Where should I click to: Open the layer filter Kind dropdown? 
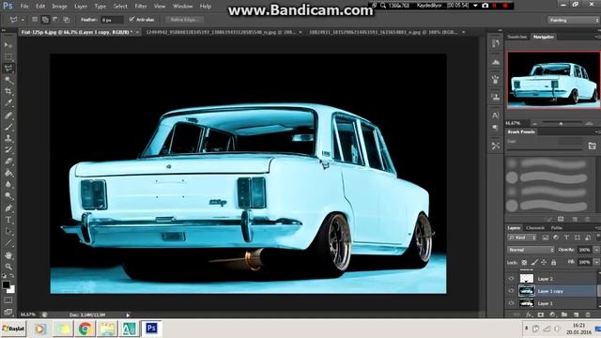522,238
